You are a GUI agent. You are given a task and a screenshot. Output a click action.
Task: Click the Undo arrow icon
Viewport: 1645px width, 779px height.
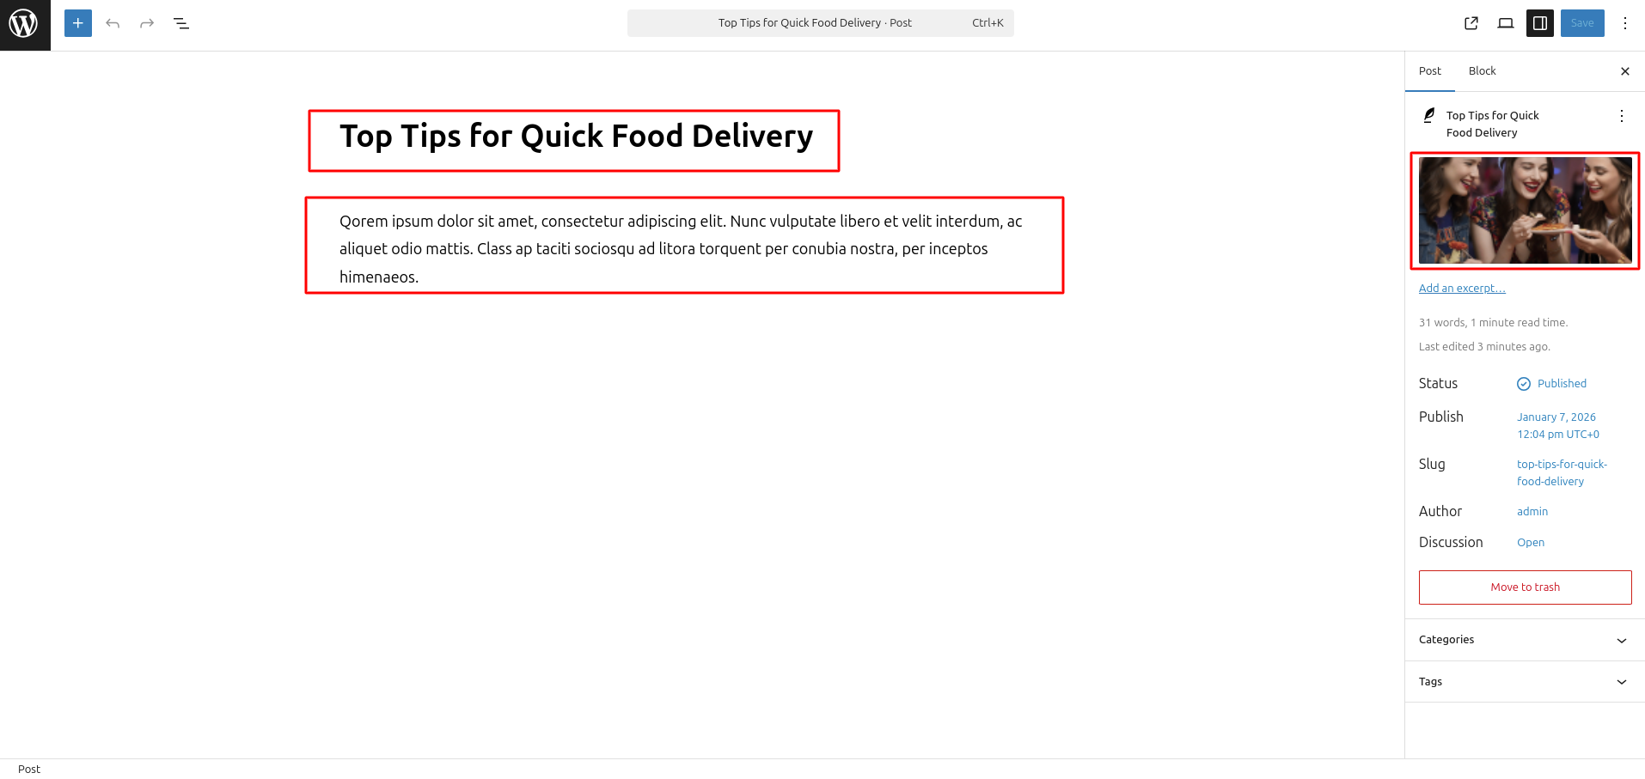click(113, 23)
